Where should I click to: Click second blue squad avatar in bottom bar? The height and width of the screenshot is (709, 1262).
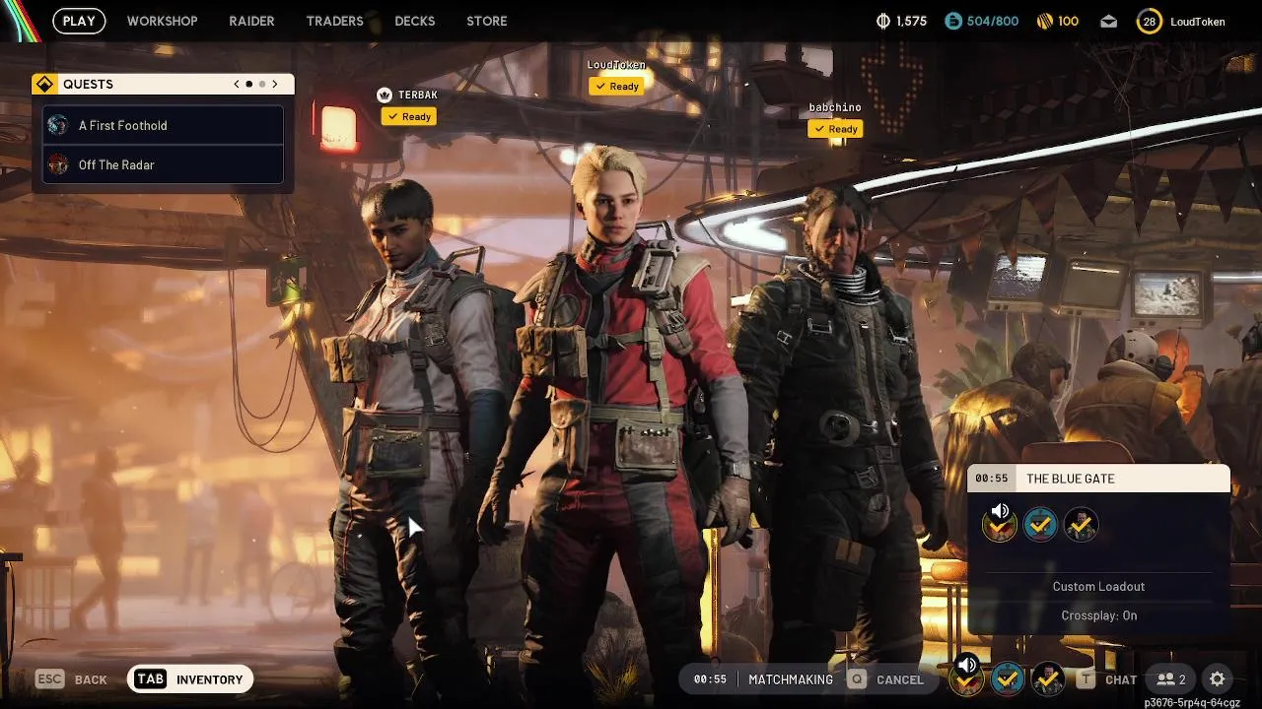click(1008, 678)
